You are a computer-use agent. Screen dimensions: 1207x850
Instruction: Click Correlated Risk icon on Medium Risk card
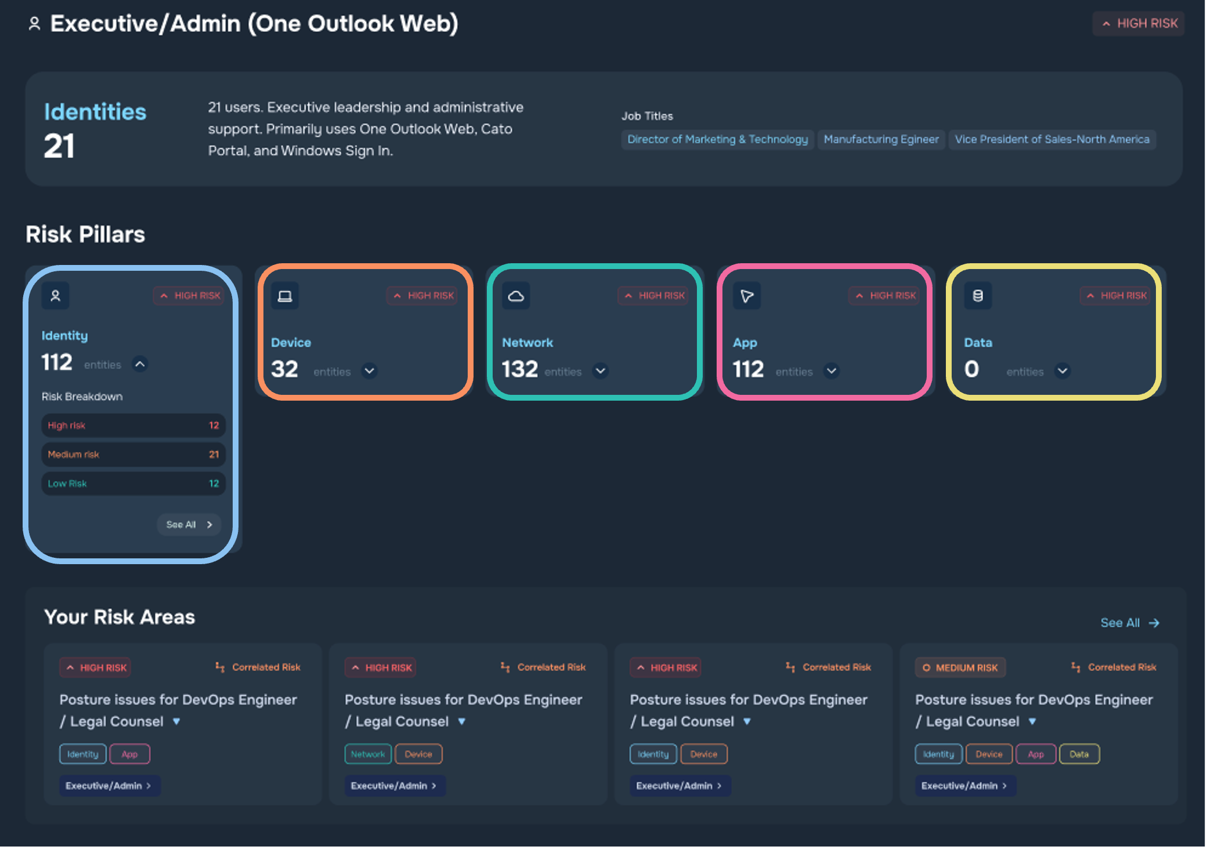(1076, 667)
